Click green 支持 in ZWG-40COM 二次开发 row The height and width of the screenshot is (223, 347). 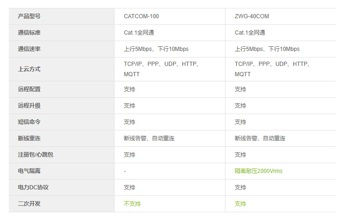[240, 204]
